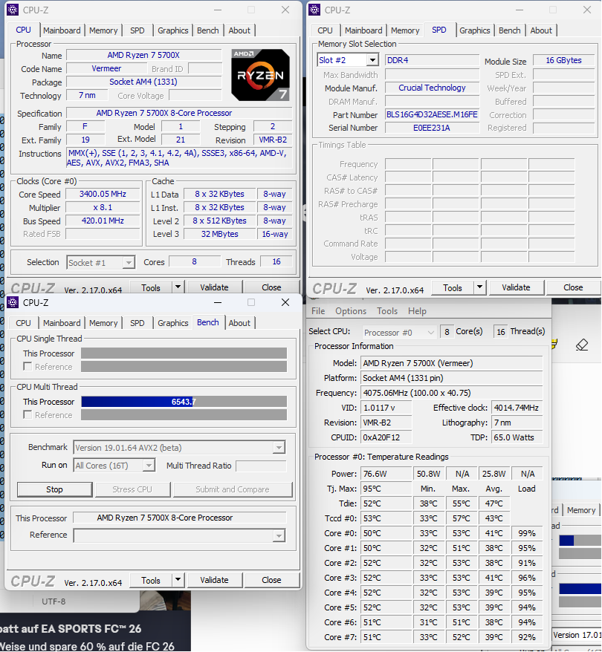Click the Core Speed 3400.05 MHz value

[x=103, y=194]
